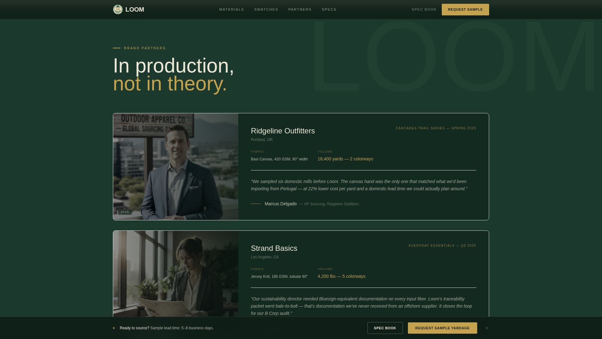Viewport: 602px width, 339px height.
Task: Open the Materials nav menu item
Action: pos(231,9)
